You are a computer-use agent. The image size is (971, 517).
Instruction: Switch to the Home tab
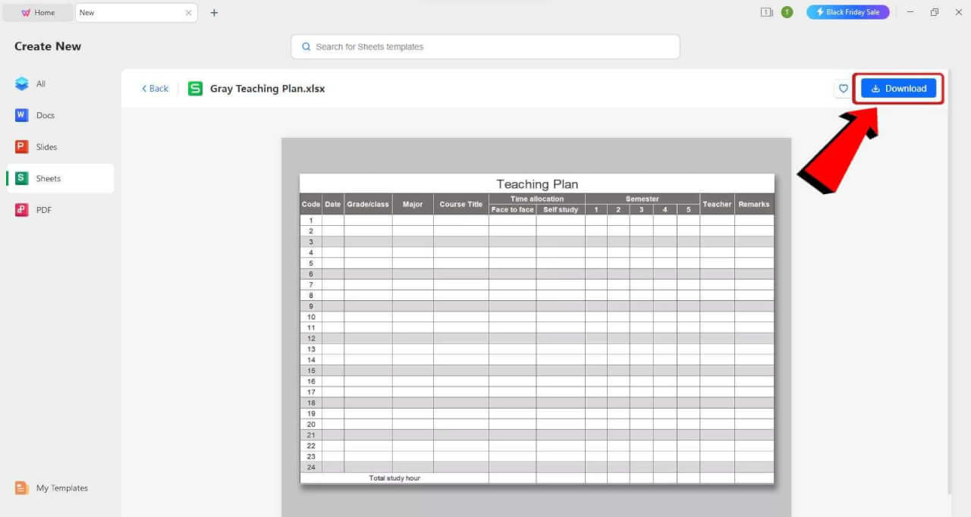[38, 12]
